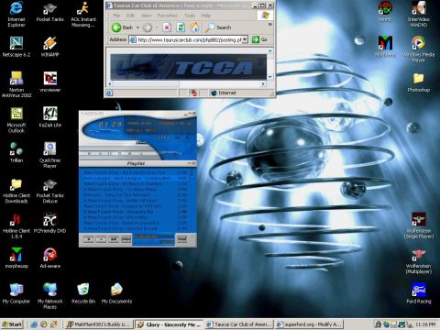Image resolution: width=440 pixels, height=330 pixels.
Task: Open Norton AntiVirus 2002 desktop icon
Action: (16, 84)
